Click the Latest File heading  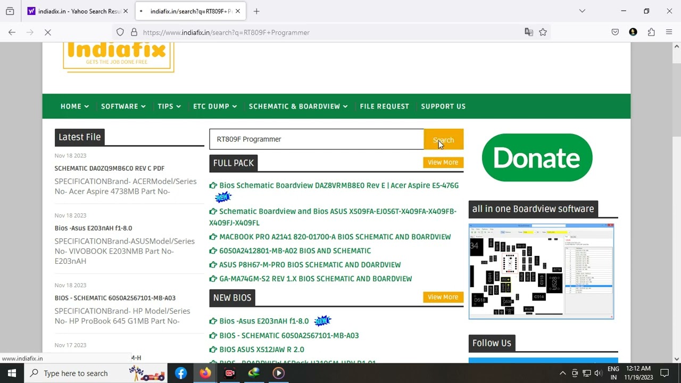(x=80, y=137)
